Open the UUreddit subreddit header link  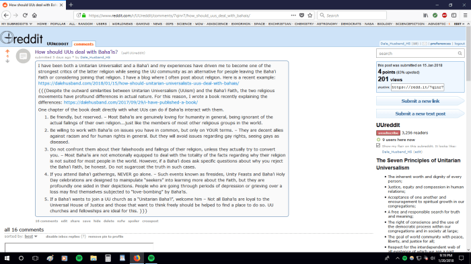coord(58,44)
